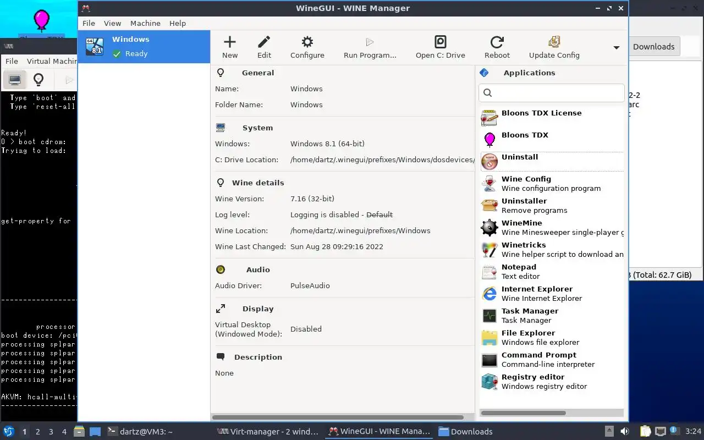704x440 pixels.
Task: Expand the toolbar overflow arrow
Action: click(x=617, y=48)
